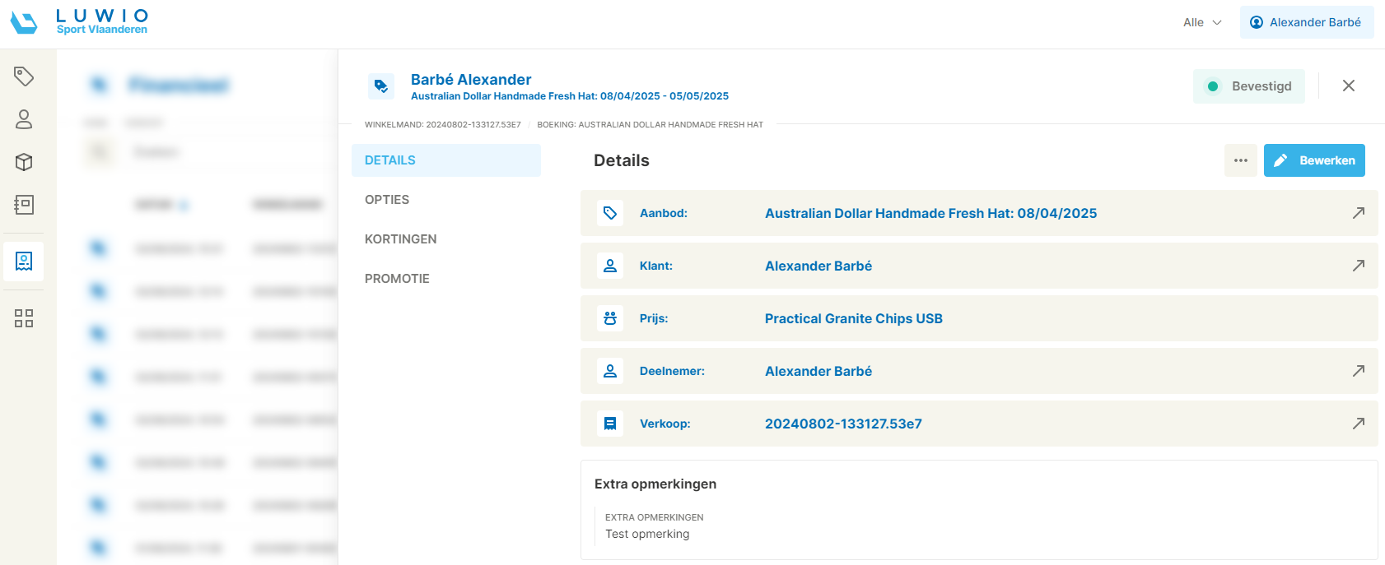Open the 20240802-133127.53e7 sale link
The height and width of the screenshot is (565, 1385).
click(843, 424)
